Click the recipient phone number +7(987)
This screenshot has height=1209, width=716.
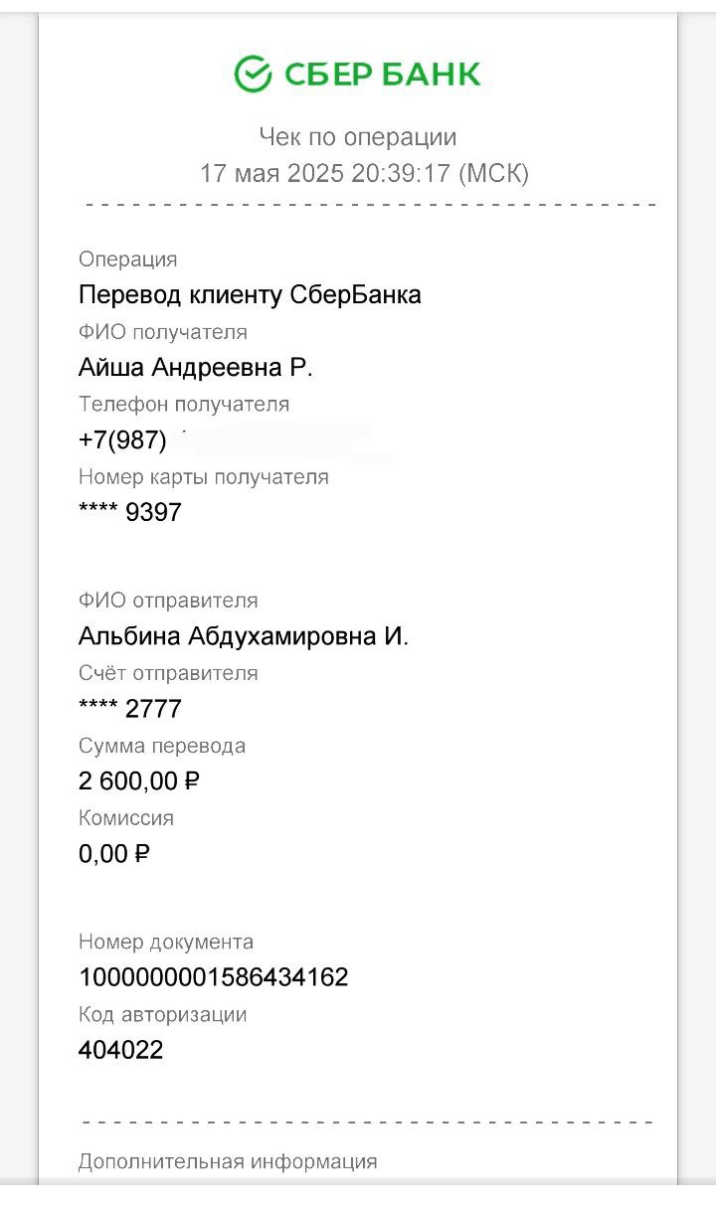(x=122, y=439)
